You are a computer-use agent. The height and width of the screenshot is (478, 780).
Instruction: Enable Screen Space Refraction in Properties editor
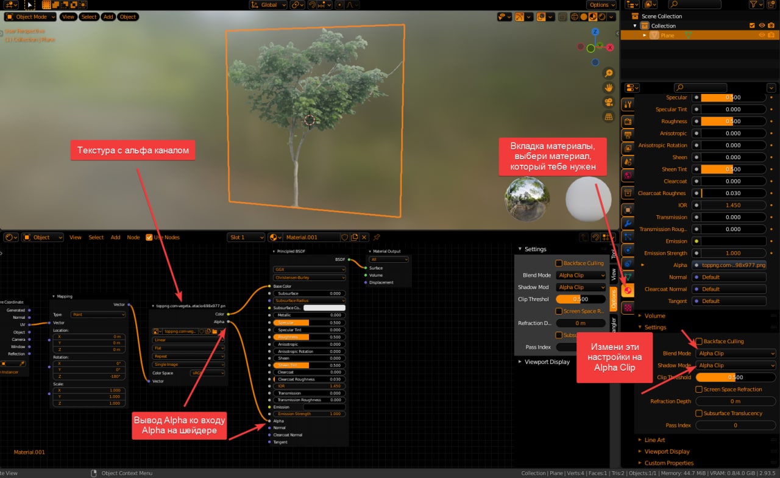(x=699, y=389)
